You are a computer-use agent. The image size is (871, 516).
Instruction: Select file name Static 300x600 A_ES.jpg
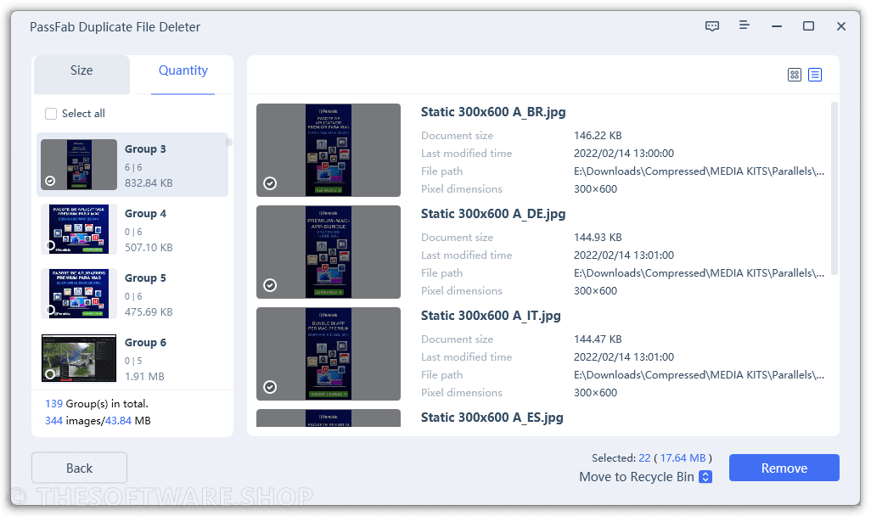[x=492, y=418]
